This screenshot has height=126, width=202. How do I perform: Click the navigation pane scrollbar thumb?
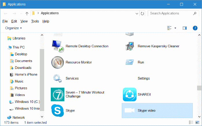42,80
